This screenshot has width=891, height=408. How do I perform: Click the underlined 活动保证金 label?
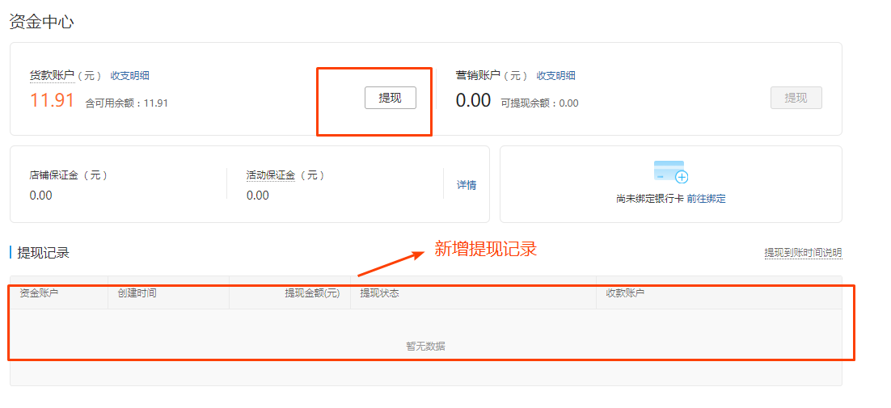tap(271, 175)
